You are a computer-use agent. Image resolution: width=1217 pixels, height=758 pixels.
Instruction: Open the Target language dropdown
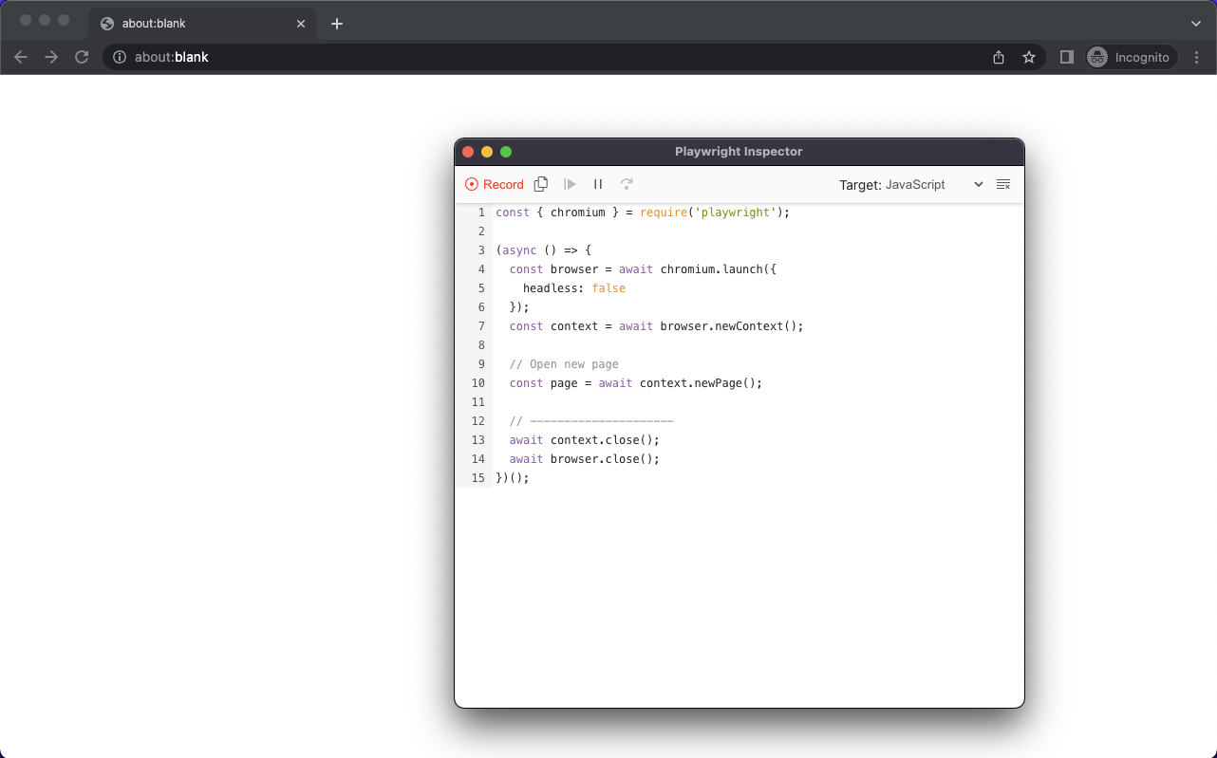tap(978, 184)
